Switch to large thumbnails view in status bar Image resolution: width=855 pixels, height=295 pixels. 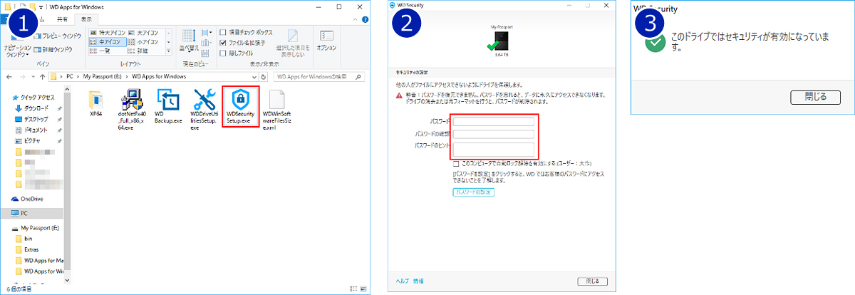[x=364, y=289]
